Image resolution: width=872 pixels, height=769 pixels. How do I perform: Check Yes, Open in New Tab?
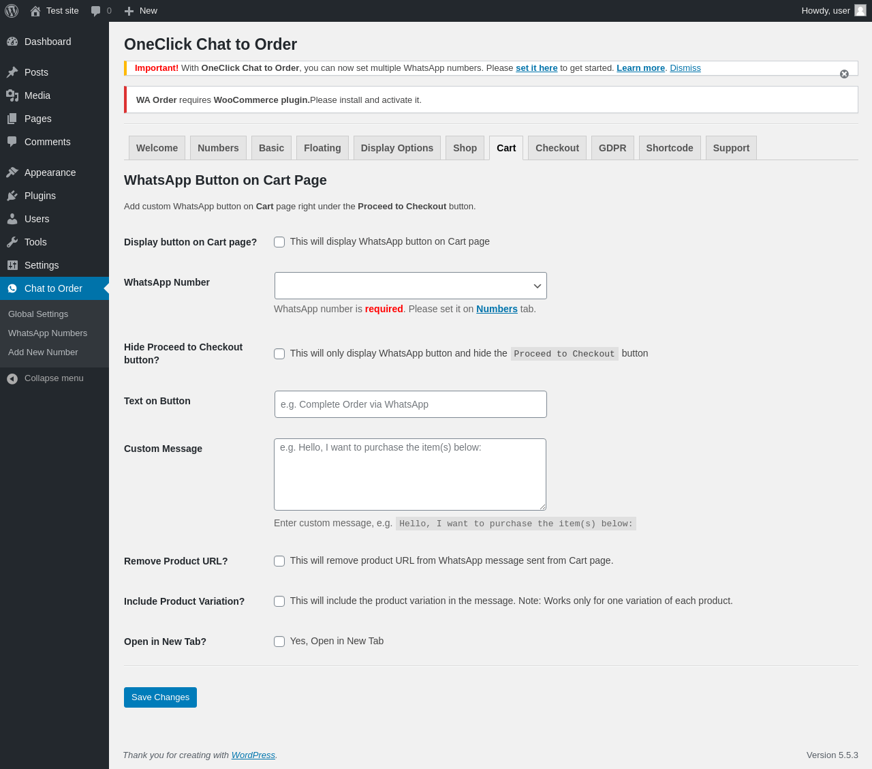click(x=279, y=642)
